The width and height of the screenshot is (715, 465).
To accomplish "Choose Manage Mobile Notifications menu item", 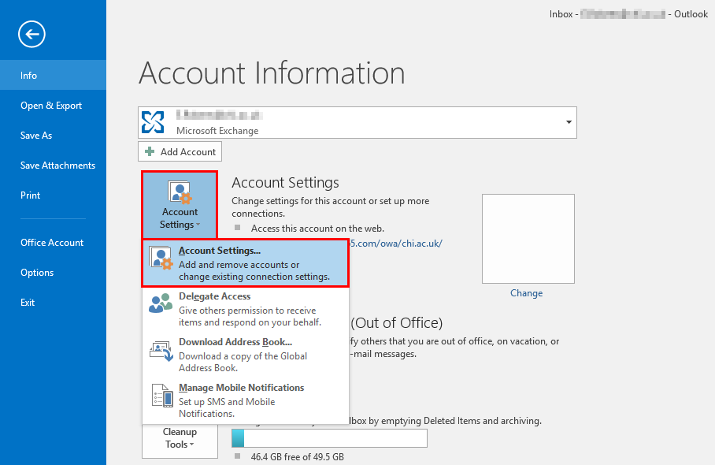I will 246,400.
